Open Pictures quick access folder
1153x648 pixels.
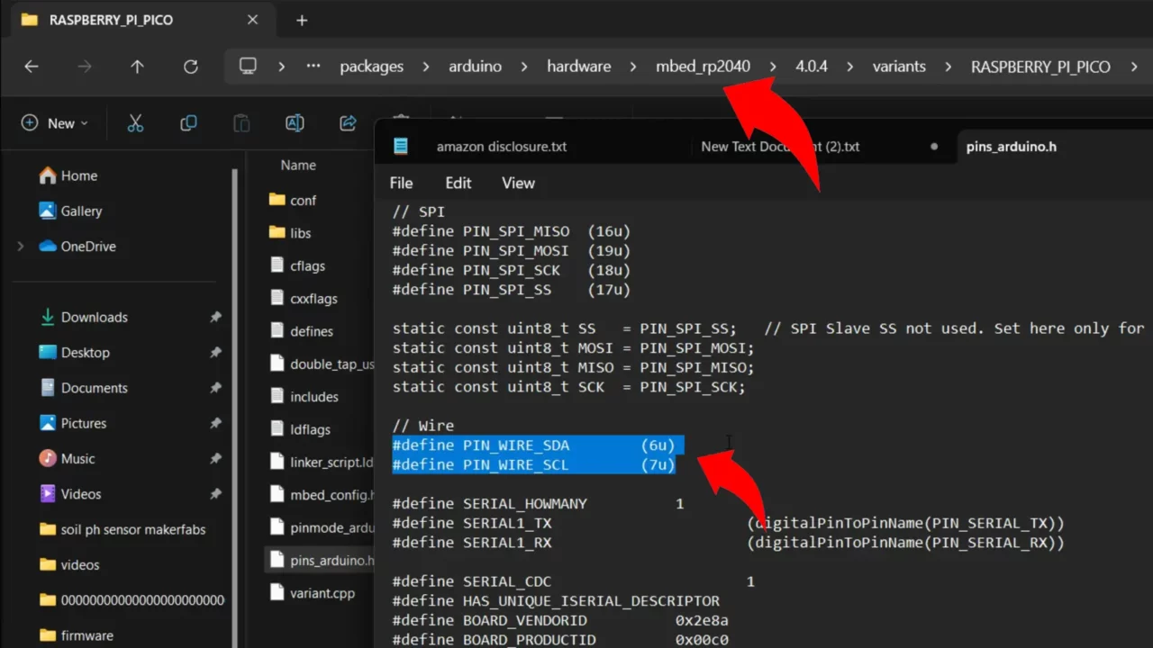(x=73, y=423)
